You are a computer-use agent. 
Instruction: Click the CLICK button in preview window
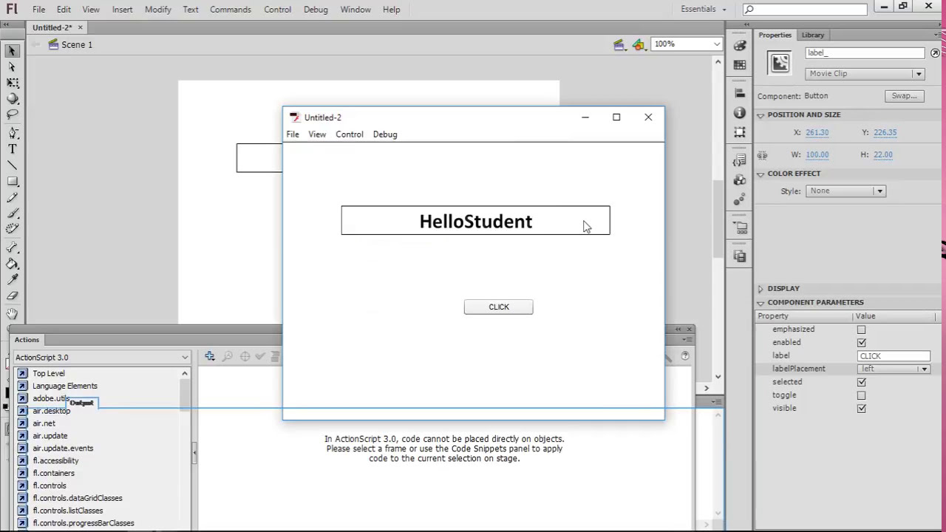pos(499,307)
